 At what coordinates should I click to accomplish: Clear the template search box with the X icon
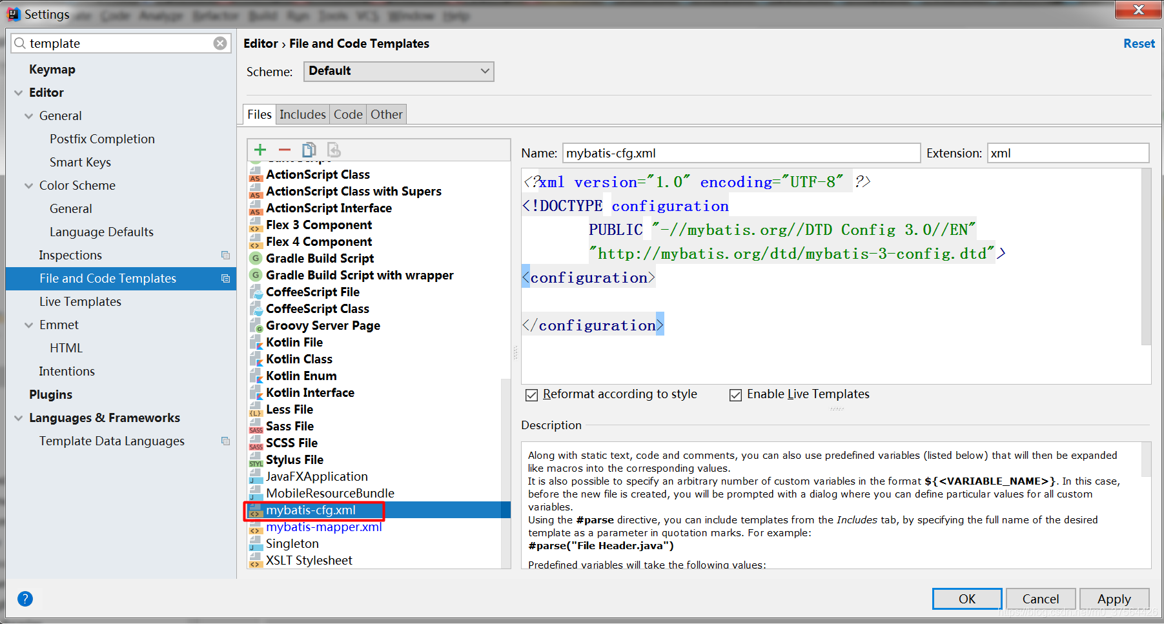tap(220, 43)
